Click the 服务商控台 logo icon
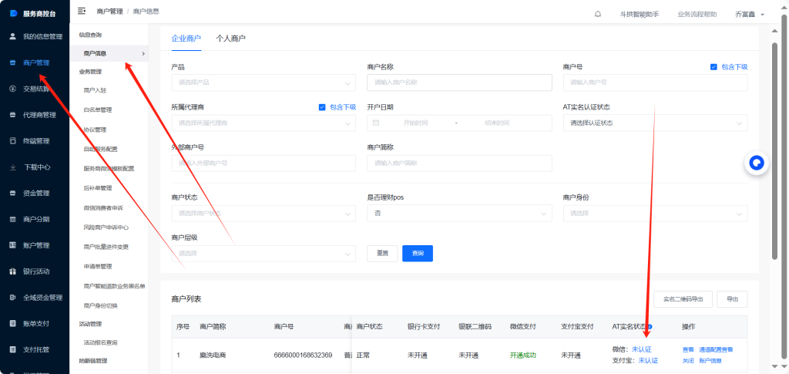The width and height of the screenshot is (789, 374). (14, 13)
